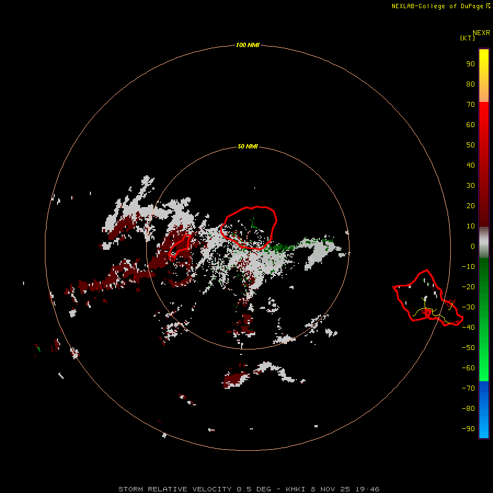Click the small red island outline west of center

[x=180, y=247]
